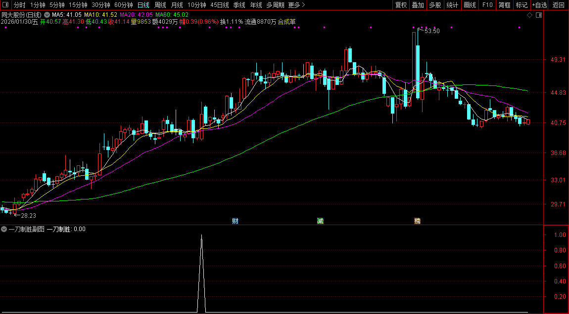Expand the 更多 period options
Image resolution: width=569 pixels, height=314 pixels.
click(296, 5)
